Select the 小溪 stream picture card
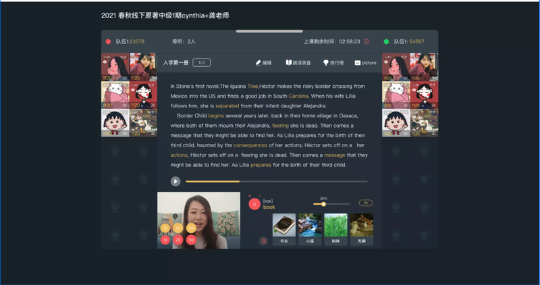The image size is (540, 285). click(310, 229)
